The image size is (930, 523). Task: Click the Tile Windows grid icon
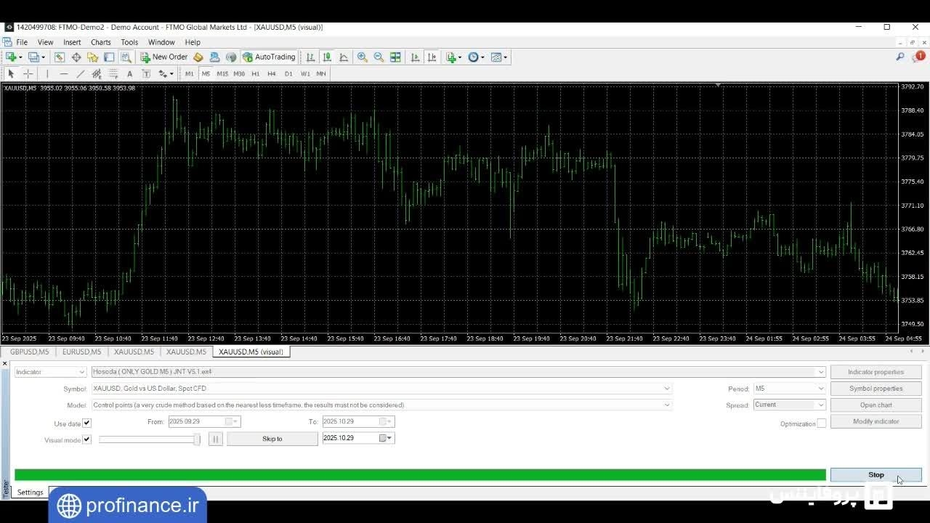pyautogui.click(x=395, y=57)
